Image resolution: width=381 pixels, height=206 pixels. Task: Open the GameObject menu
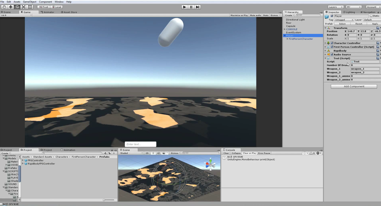(x=30, y=2)
